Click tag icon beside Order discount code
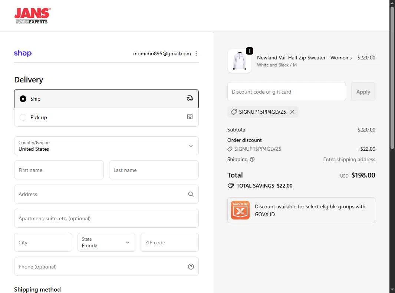 pyautogui.click(x=230, y=149)
